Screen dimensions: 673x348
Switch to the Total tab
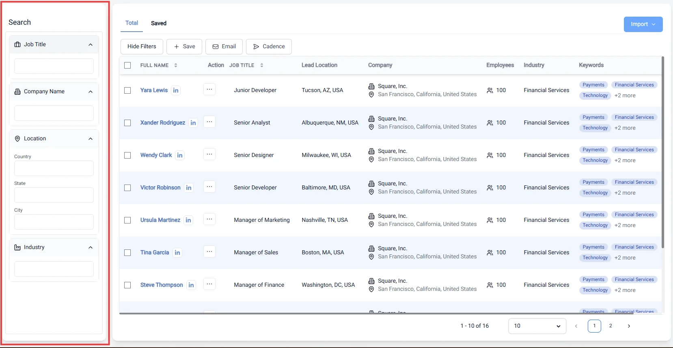tap(132, 23)
